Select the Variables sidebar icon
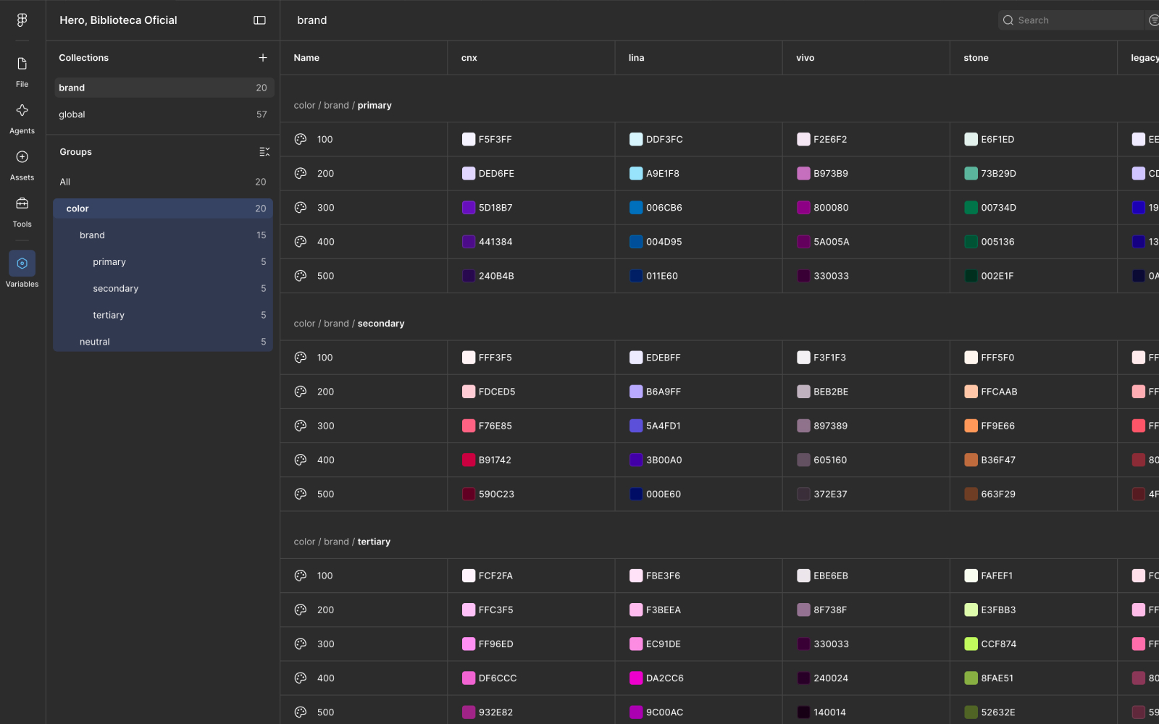This screenshot has width=1159, height=724. point(22,269)
